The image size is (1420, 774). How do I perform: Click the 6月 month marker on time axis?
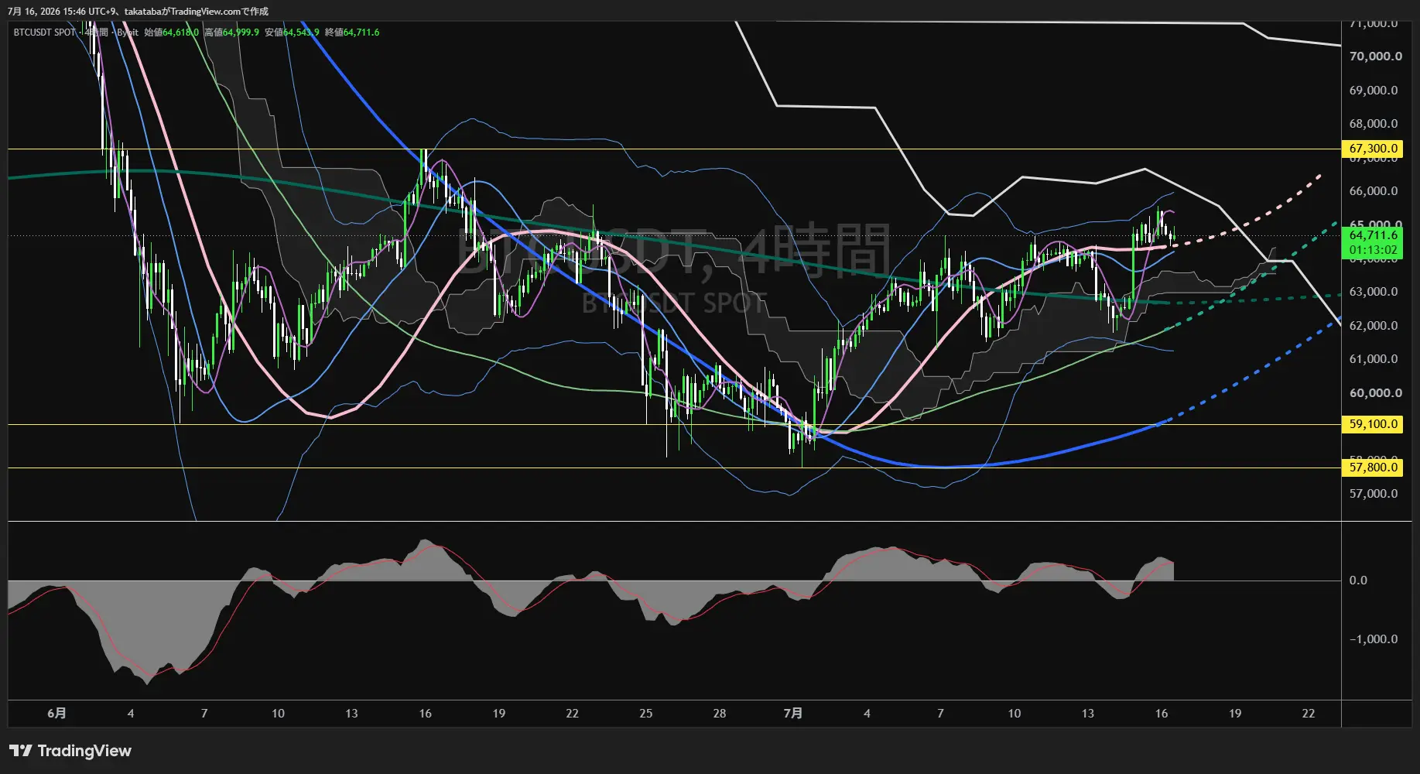[x=56, y=714]
